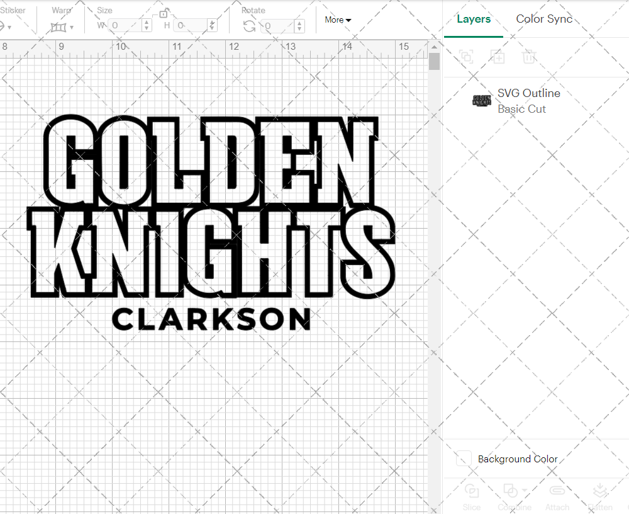The height and width of the screenshot is (514, 629).
Task: Click the SVG Outline layer thumbnail
Action: [x=481, y=100]
